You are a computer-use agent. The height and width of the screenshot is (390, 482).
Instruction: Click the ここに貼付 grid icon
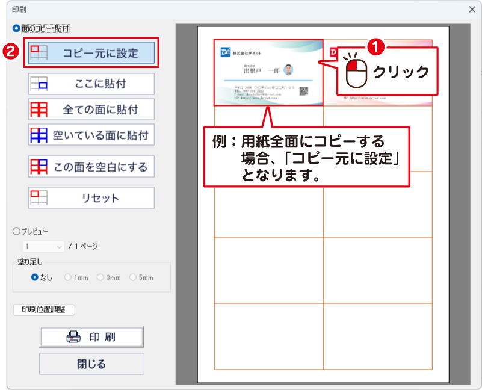[39, 84]
